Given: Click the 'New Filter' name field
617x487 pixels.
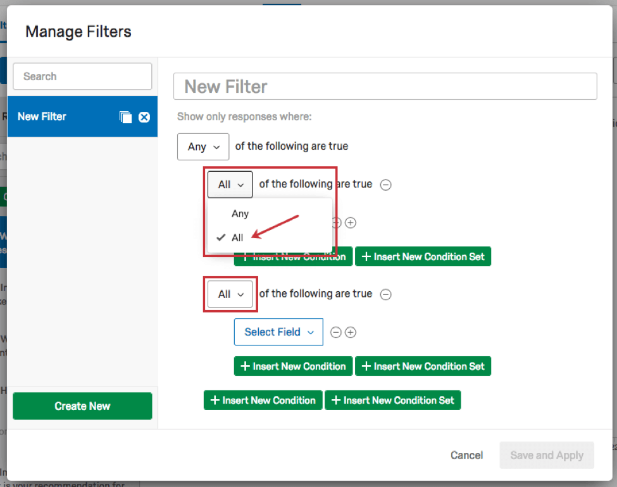Looking at the screenshot, I should [385, 87].
